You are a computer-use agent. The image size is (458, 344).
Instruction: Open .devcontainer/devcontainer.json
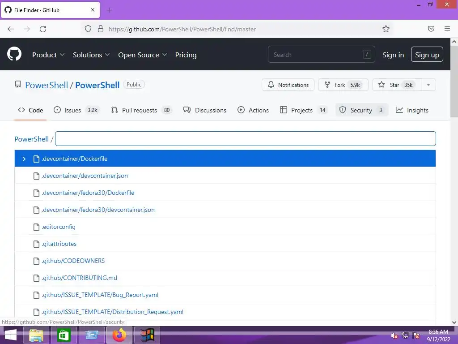(x=85, y=176)
